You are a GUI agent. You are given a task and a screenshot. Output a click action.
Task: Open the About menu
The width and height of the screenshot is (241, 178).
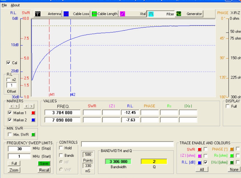(x=15, y=5)
